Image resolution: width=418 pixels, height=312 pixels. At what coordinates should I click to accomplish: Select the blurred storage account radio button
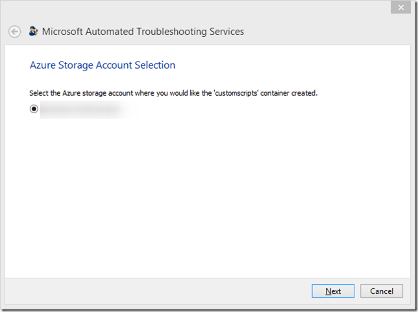(x=34, y=109)
